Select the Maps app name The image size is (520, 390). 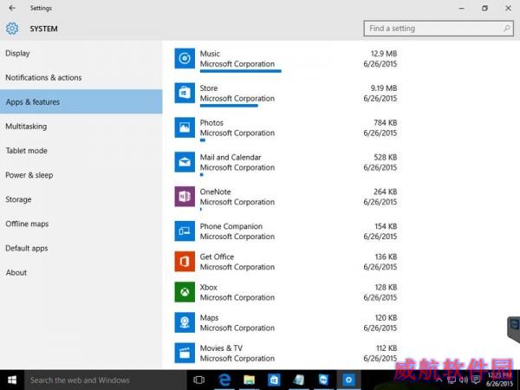tap(209, 317)
